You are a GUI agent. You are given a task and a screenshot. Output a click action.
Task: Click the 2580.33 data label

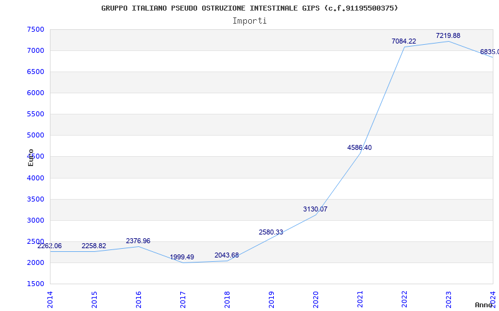click(271, 232)
